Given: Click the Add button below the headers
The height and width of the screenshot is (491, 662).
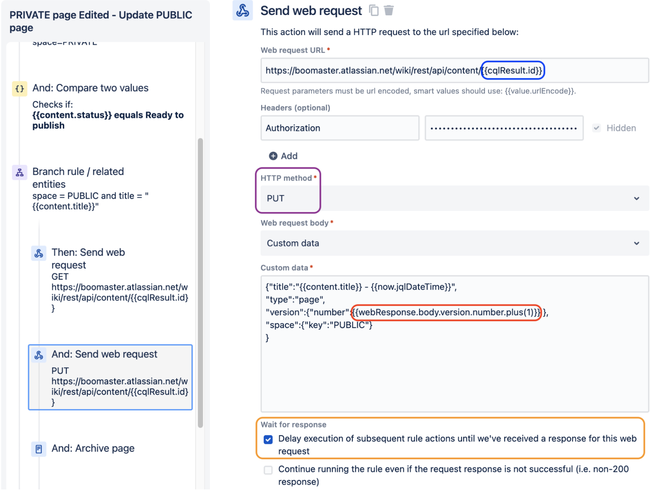Looking at the screenshot, I should pyautogui.click(x=284, y=156).
